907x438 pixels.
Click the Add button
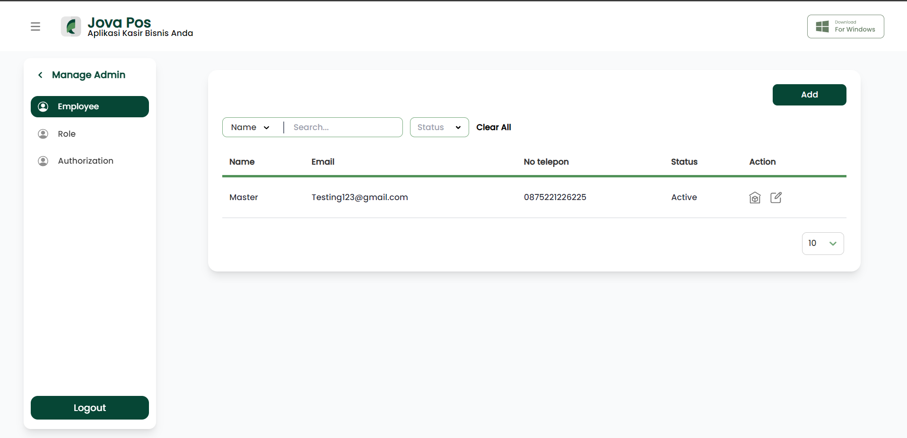pos(809,95)
